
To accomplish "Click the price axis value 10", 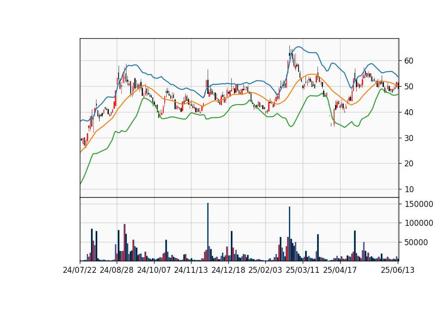I will coord(409,189).
